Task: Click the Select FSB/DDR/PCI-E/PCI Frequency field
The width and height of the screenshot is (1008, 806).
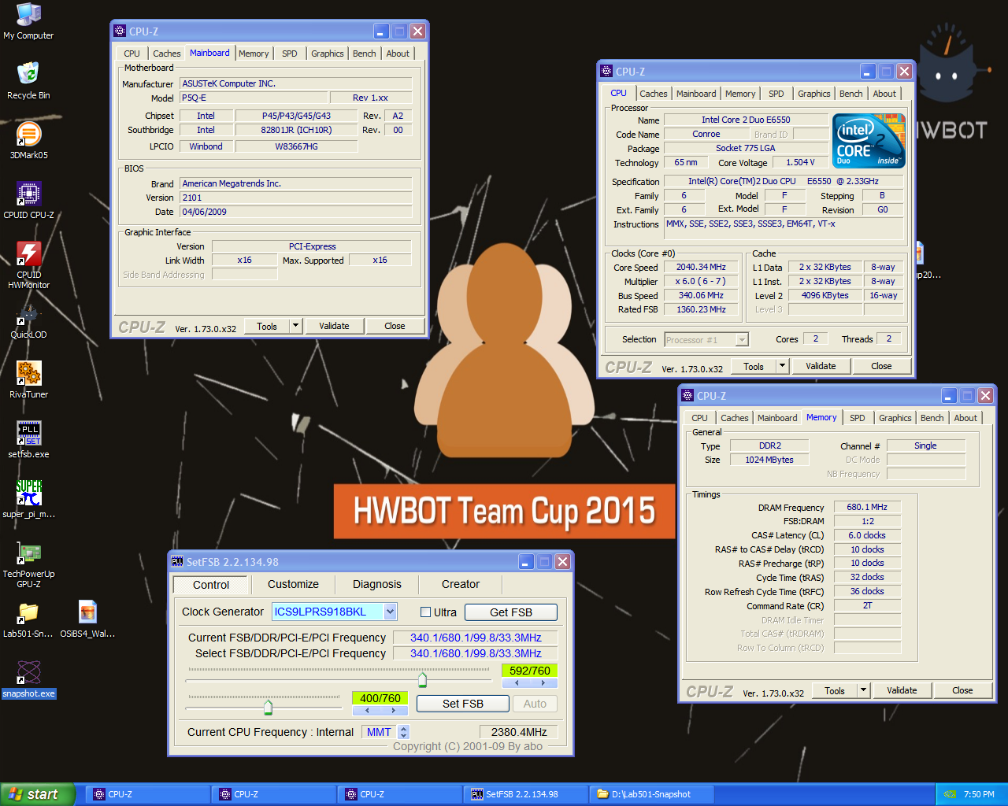Action: coord(476,653)
